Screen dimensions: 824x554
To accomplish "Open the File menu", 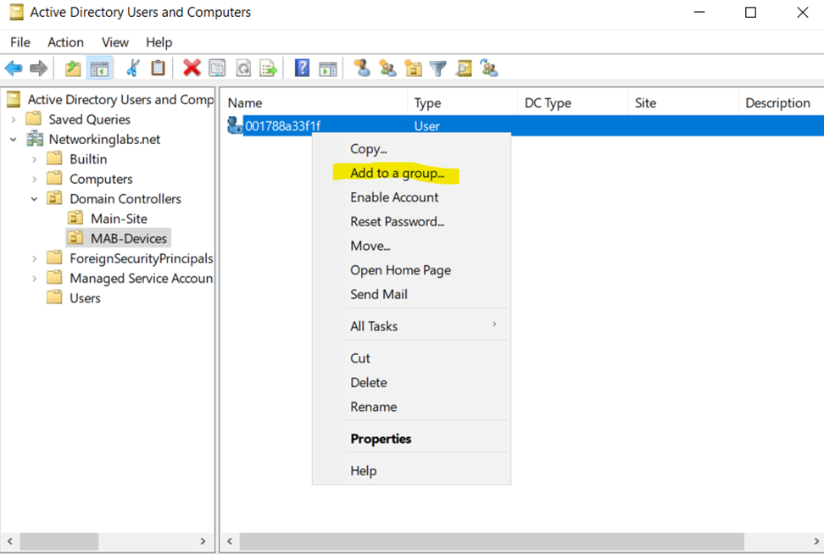I will [x=20, y=42].
